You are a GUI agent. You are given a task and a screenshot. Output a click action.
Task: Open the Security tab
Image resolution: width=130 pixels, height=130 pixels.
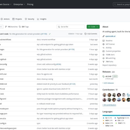pyautogui.click(x=30, y=19)
